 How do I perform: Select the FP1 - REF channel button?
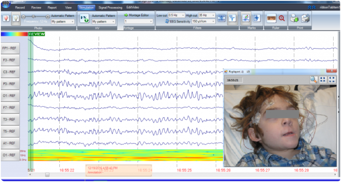[10, 48]
